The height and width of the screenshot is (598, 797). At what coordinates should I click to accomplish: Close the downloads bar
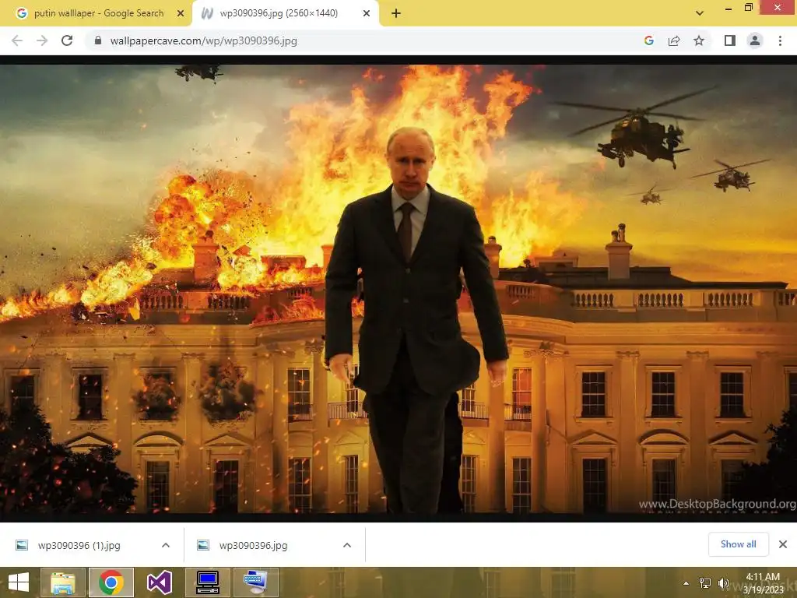point(783,544)
